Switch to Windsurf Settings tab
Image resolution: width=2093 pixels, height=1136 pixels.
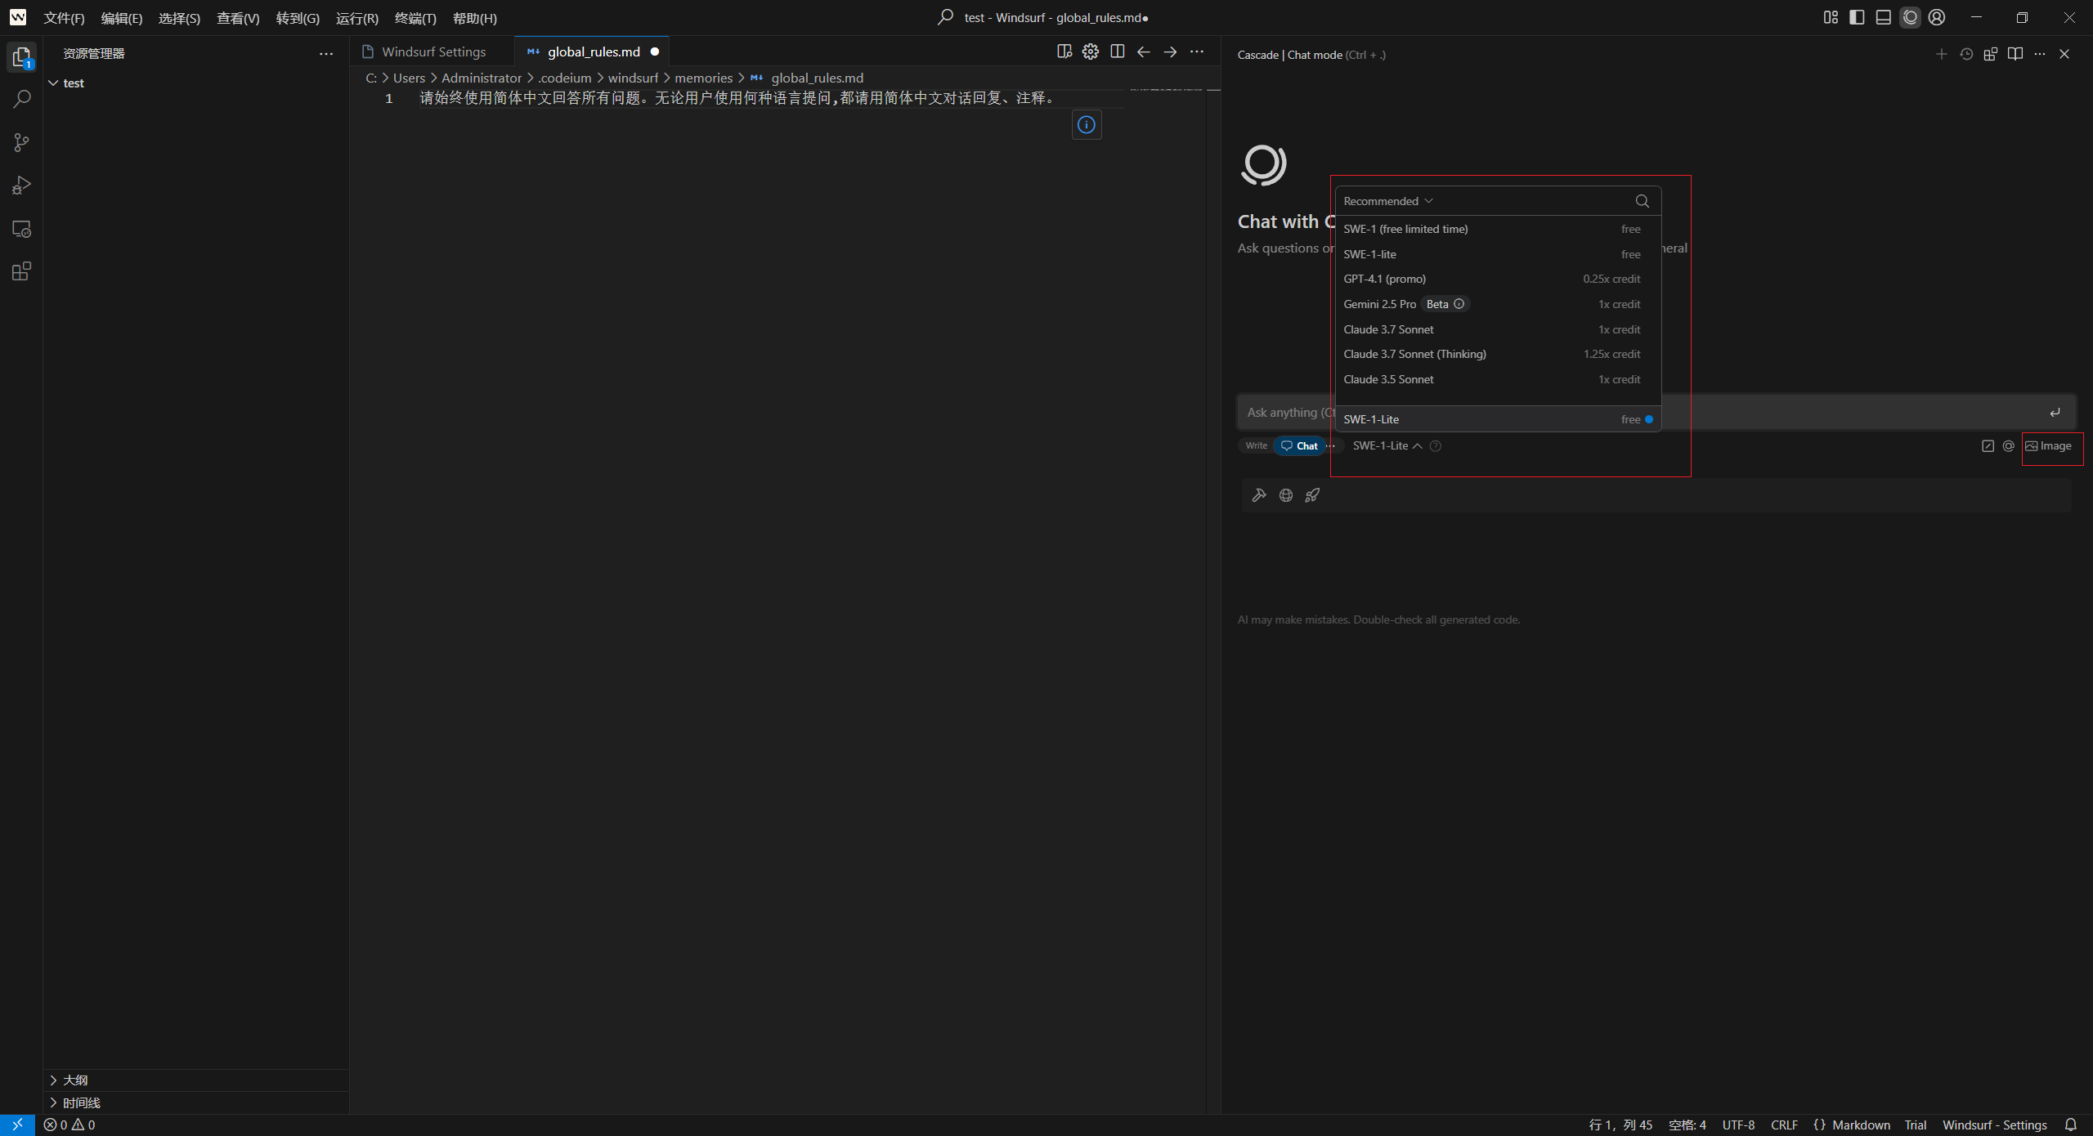pyautogui.click(x=433, y=51)
